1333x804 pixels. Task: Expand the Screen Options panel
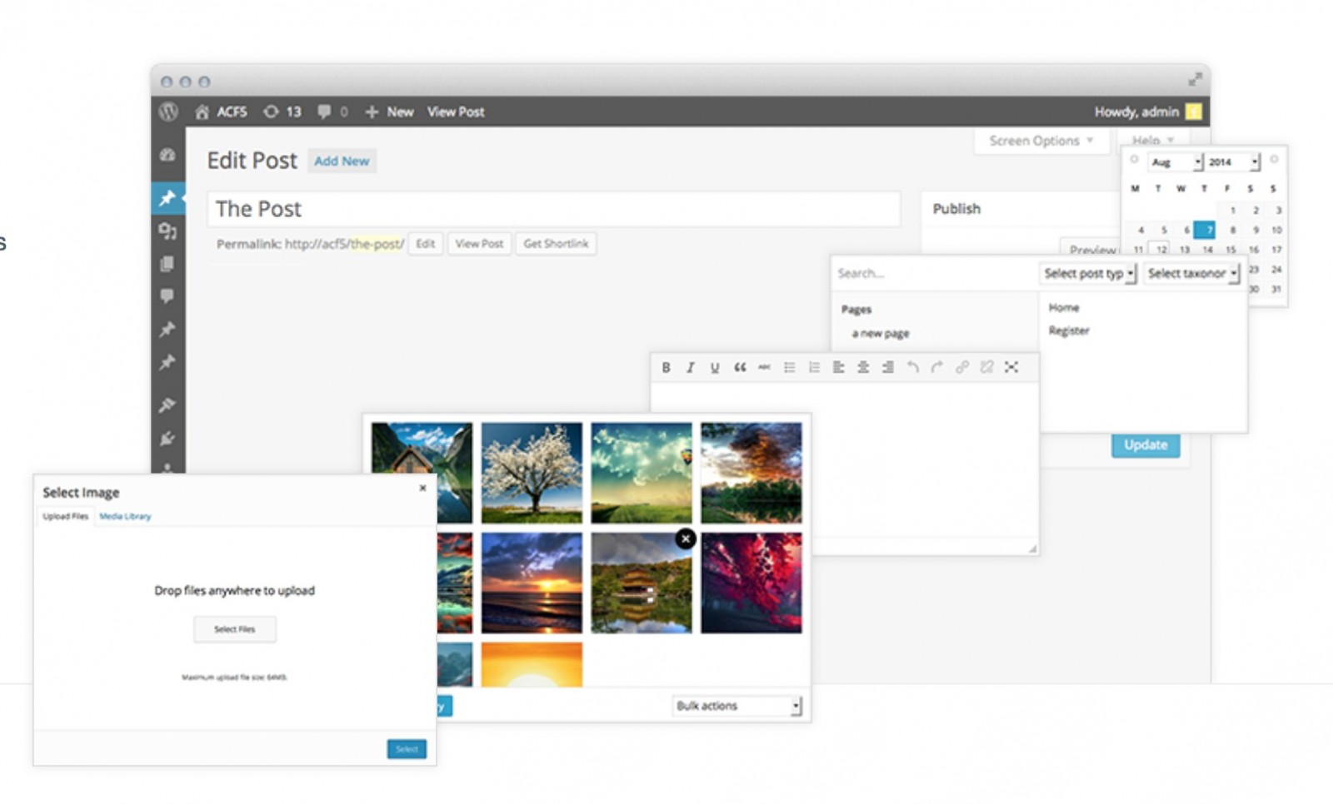pyautogui.click(x=1041, y=141)
